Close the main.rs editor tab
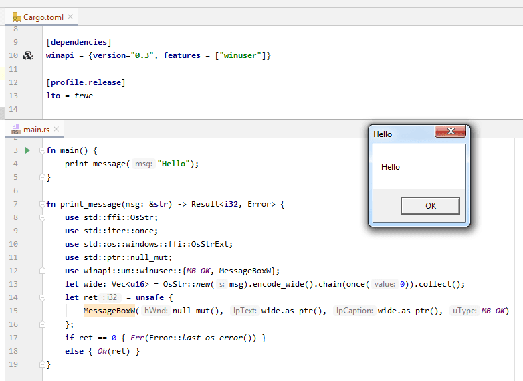This screenshot has width=523, height=381. (x=56, y=129)
